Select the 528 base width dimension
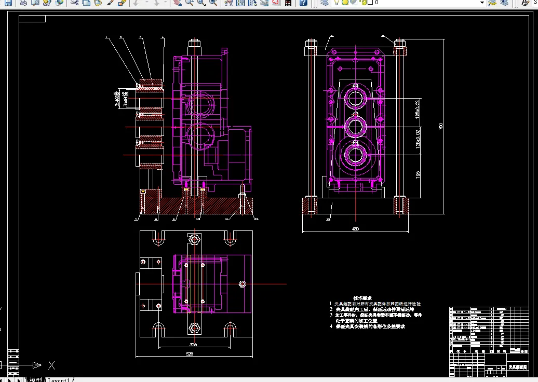Image resolution: width=538 pixels, height=382 pixels. tap(190, 354)
